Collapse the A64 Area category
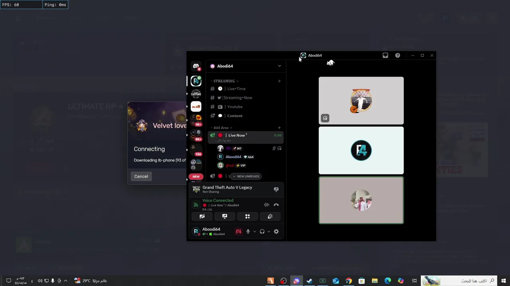Viewport: 510px width, 286px height. pos(222,128)
